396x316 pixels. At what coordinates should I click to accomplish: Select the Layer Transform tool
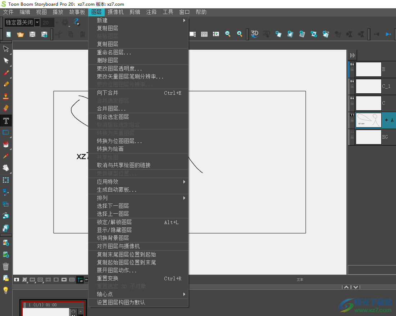pos(6,180)
